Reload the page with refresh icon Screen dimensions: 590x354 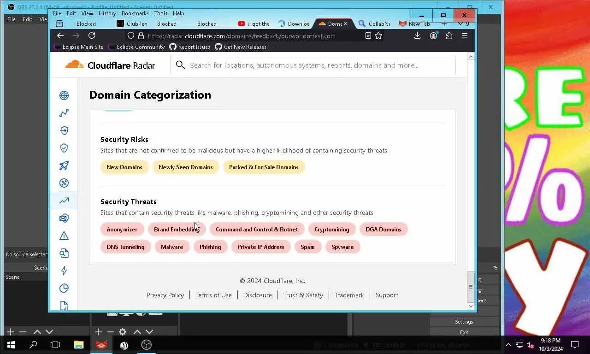tap(92, 35)
